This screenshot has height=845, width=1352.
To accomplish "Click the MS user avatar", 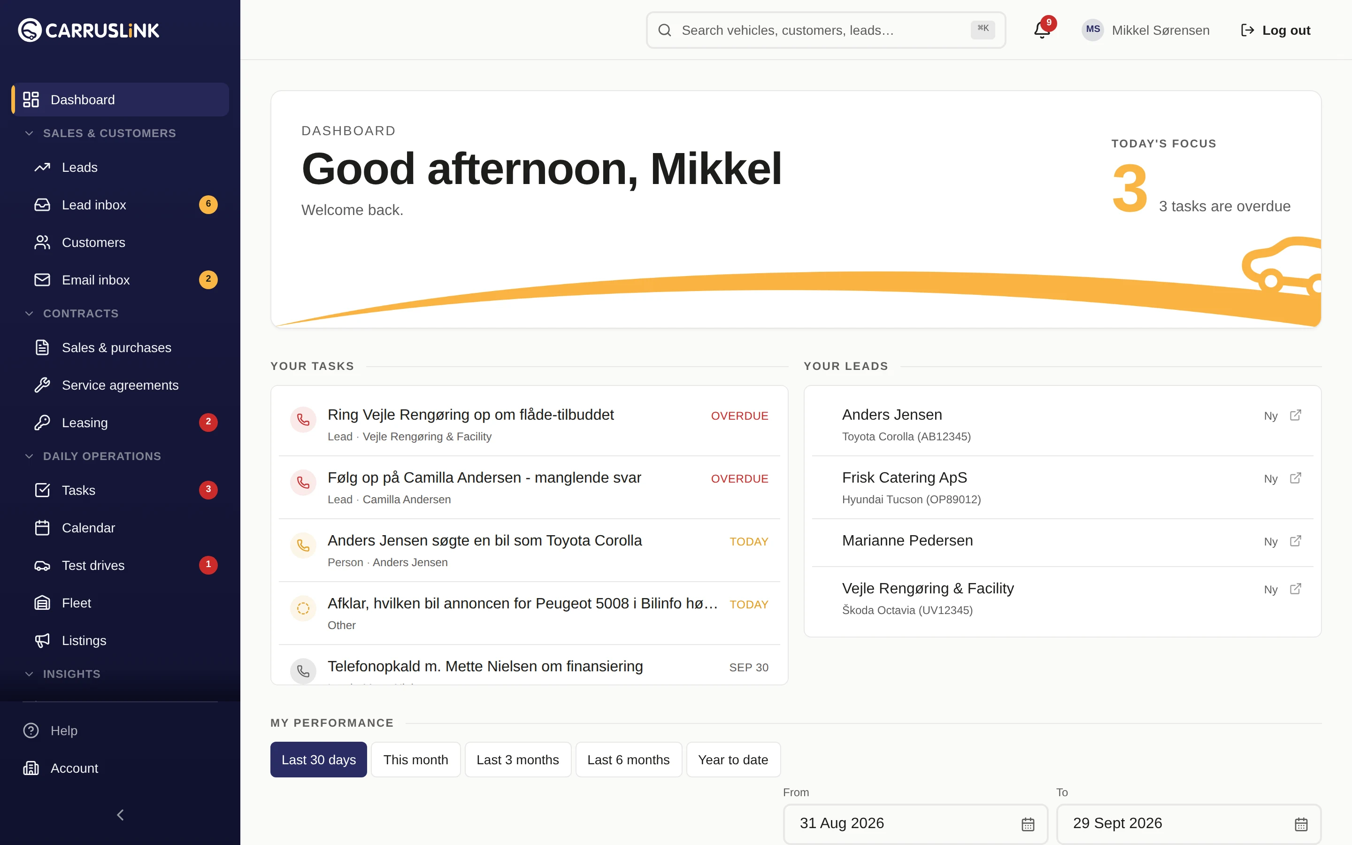I will point(1092,30).
